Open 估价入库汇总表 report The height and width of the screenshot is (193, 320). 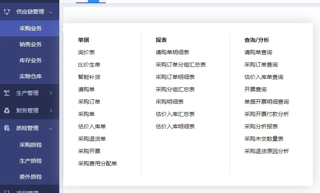pyautogui.click(x=175, y=114)
